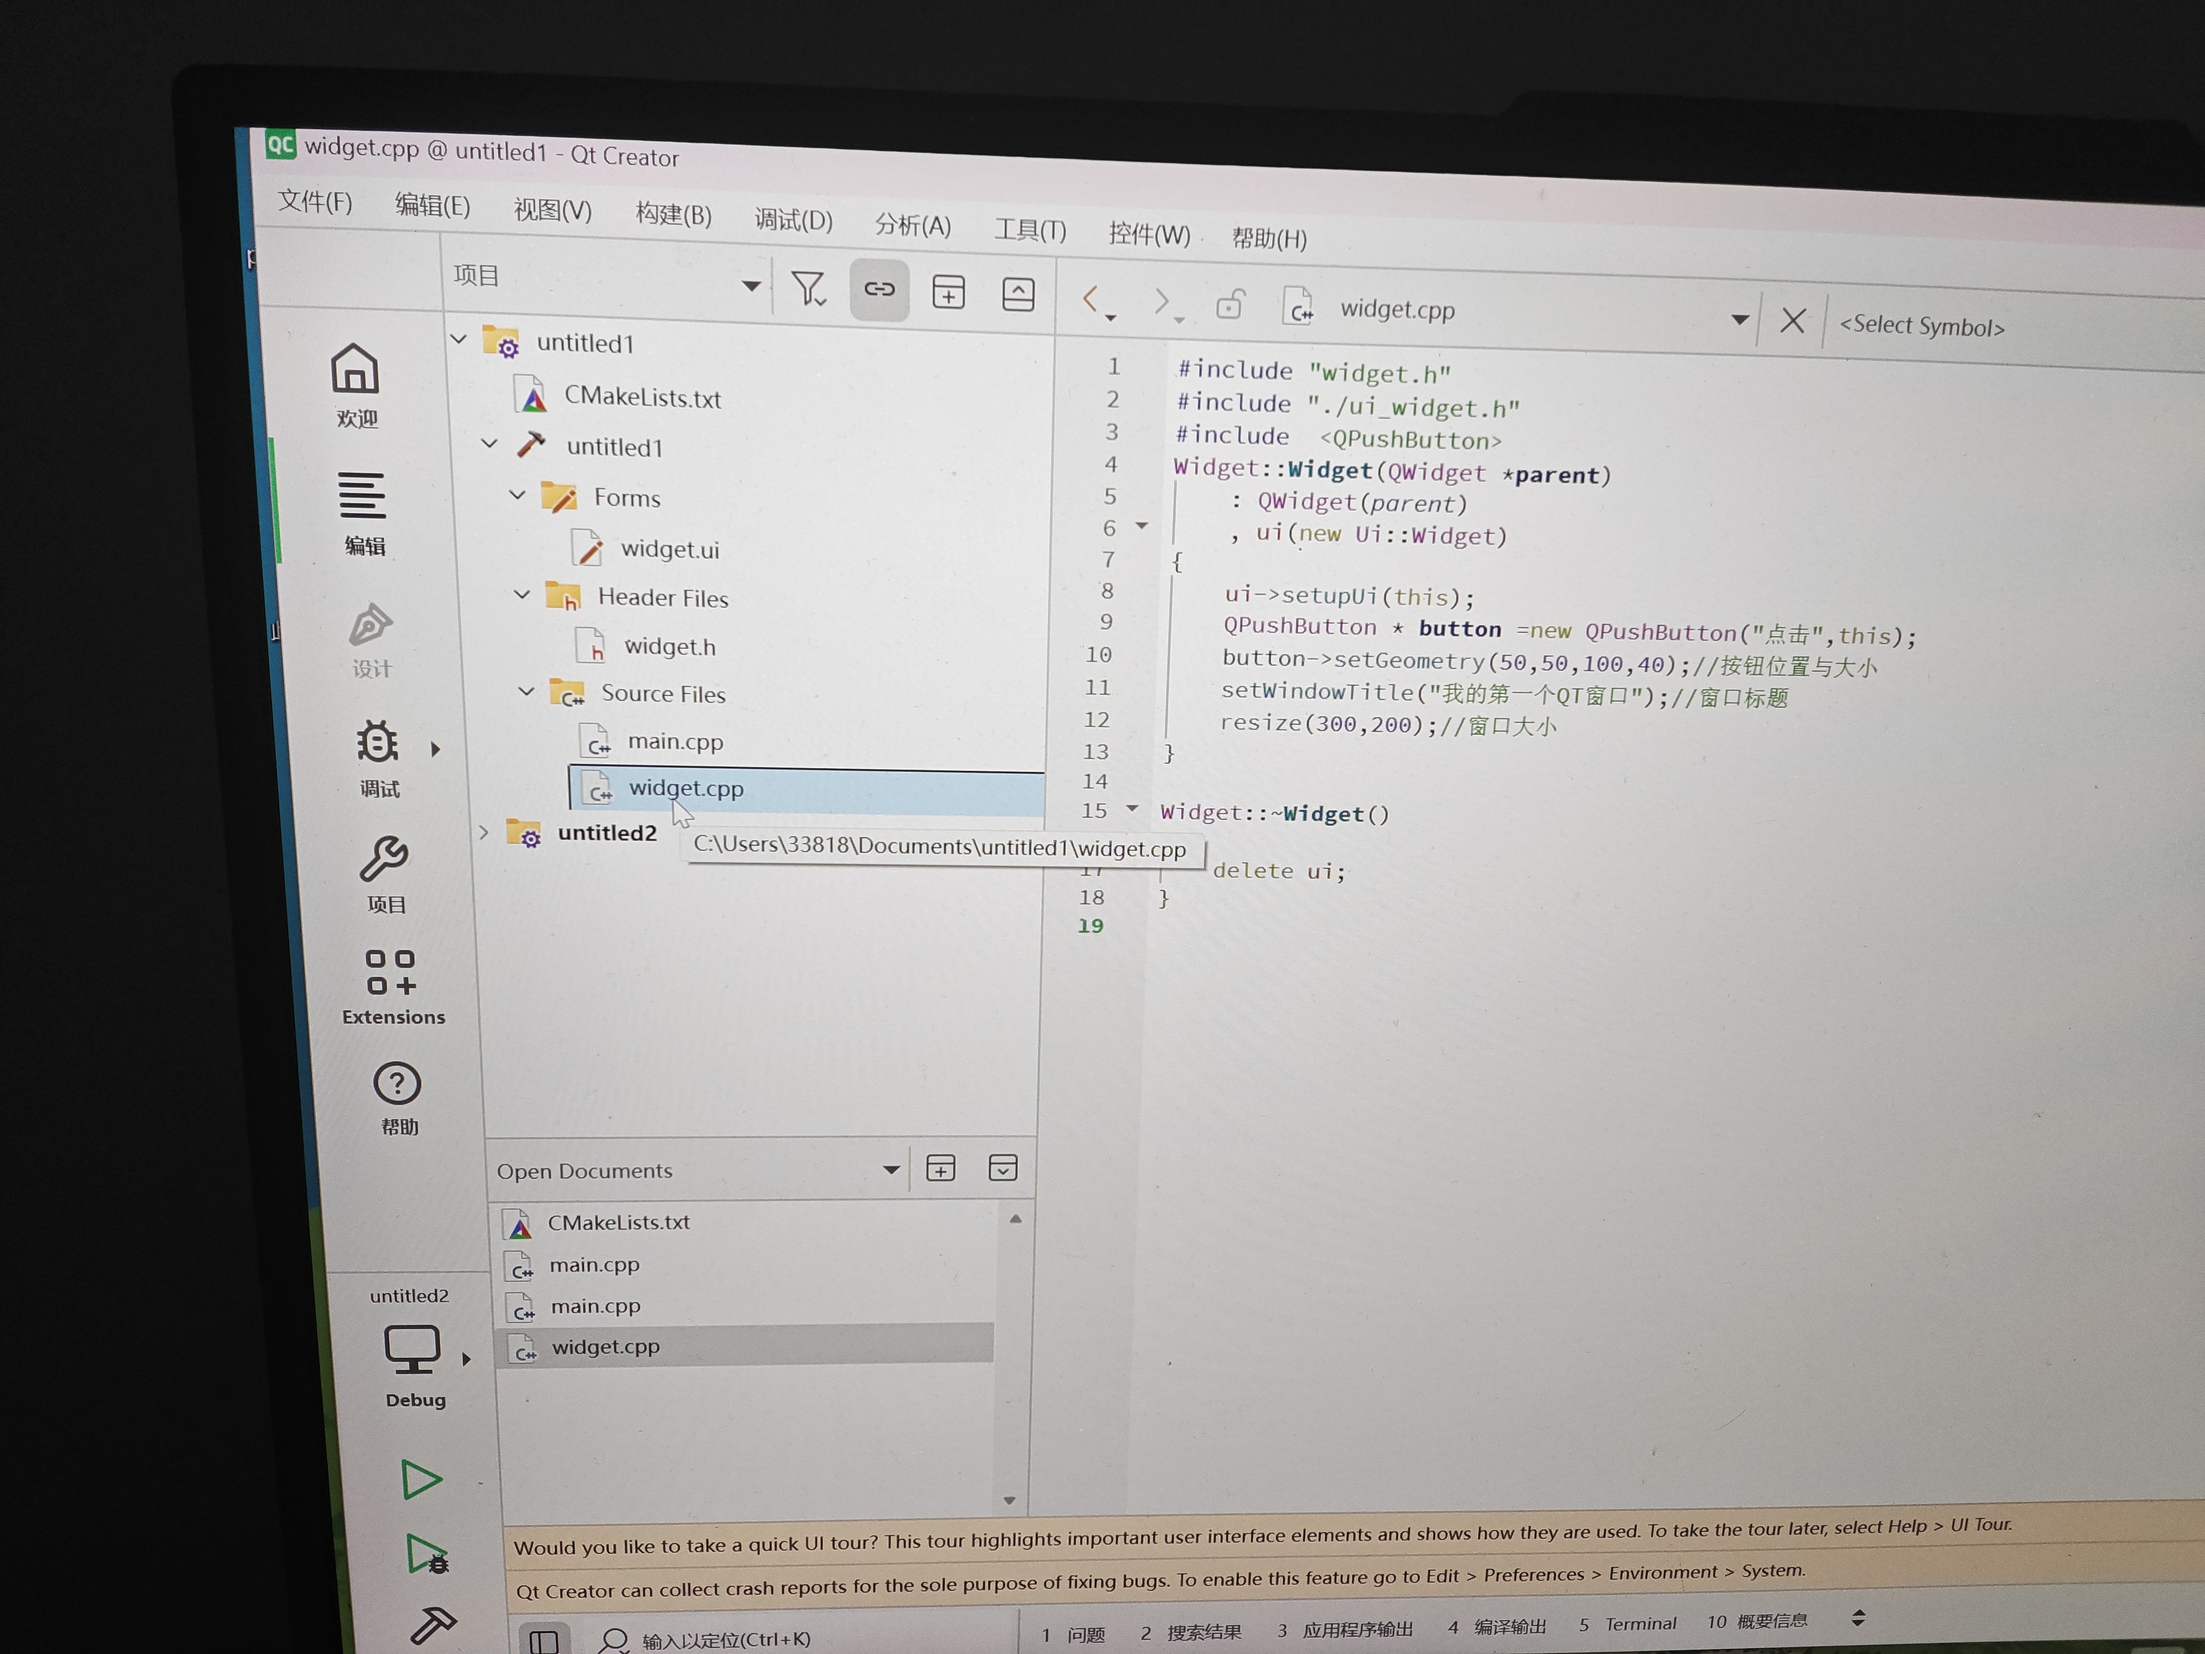Open the 分析(A) menu
The image size is (2205, 1654).
912,225
